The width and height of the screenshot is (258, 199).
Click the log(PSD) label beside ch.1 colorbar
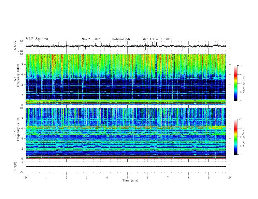[x=244, y=85]
